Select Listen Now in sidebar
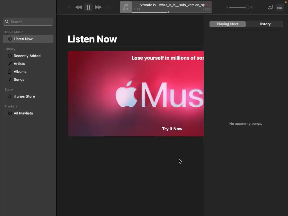Screen dimensions: 288x216 point(28,39)
